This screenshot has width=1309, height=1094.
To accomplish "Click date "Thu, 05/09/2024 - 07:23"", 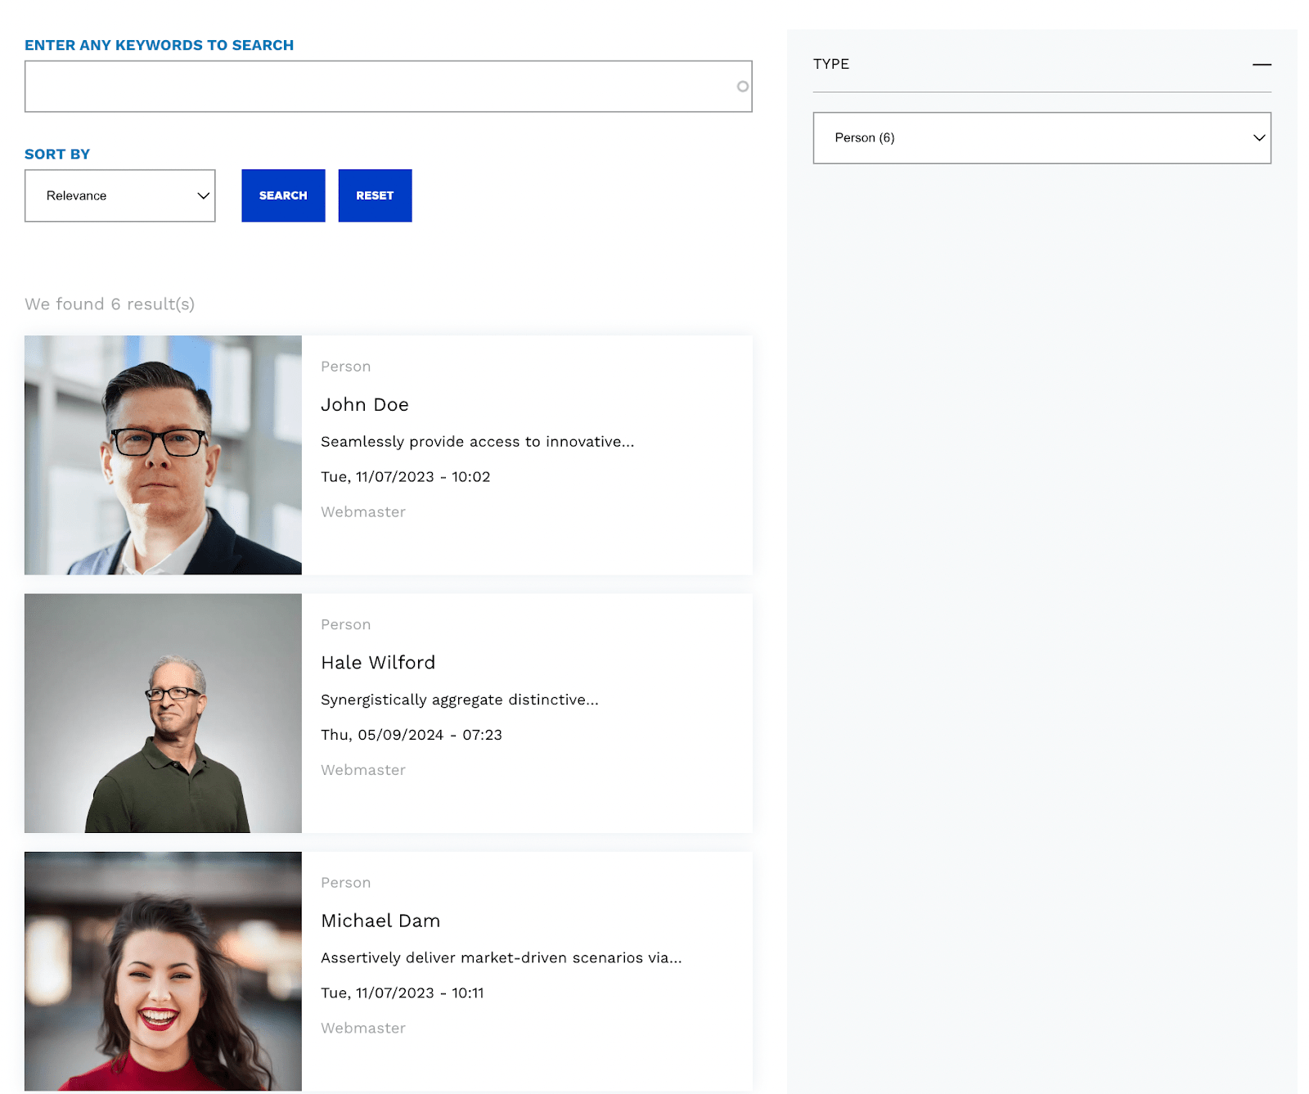I will pos(412,735).
